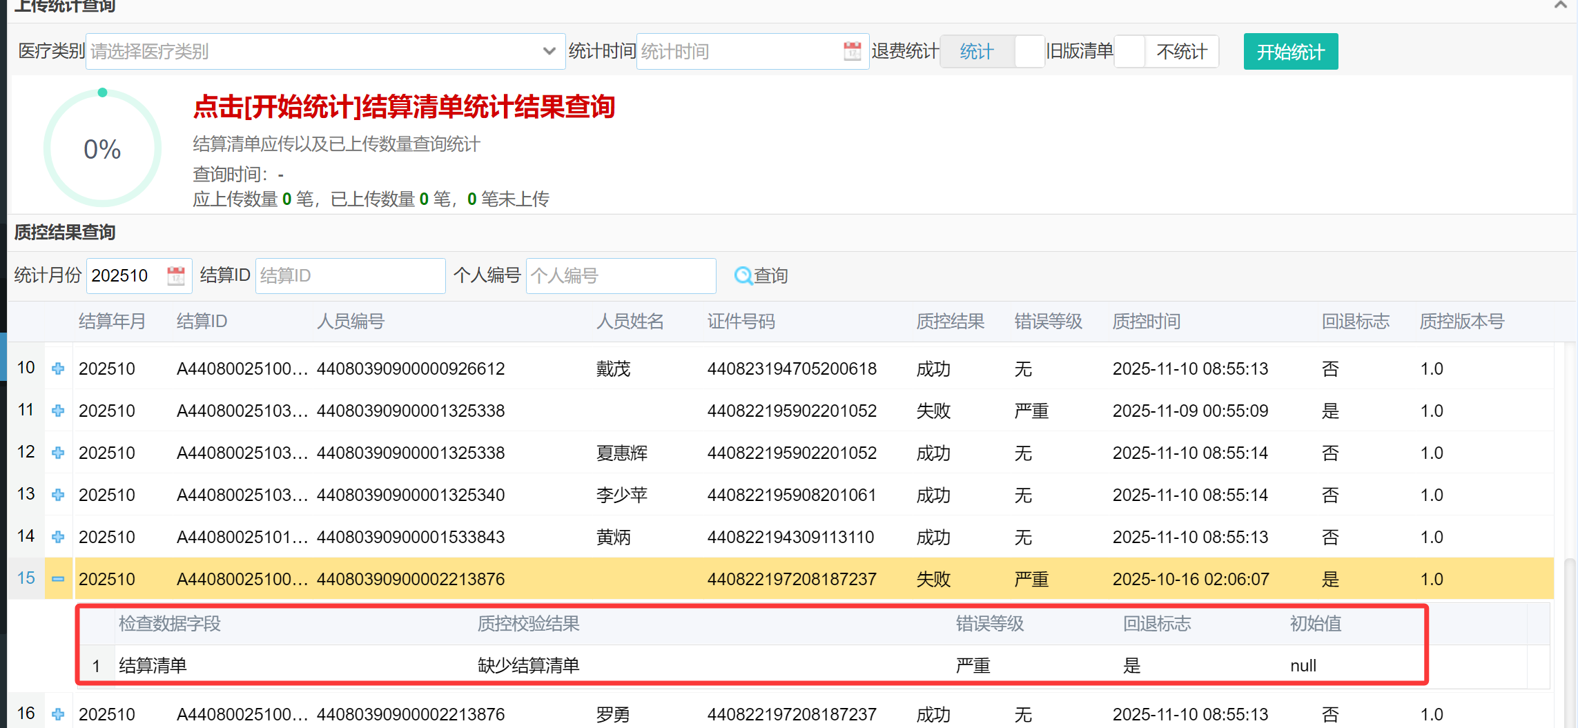
Task: Click calendar icon in 统计时间 field
Action: (x=852, y=51)
